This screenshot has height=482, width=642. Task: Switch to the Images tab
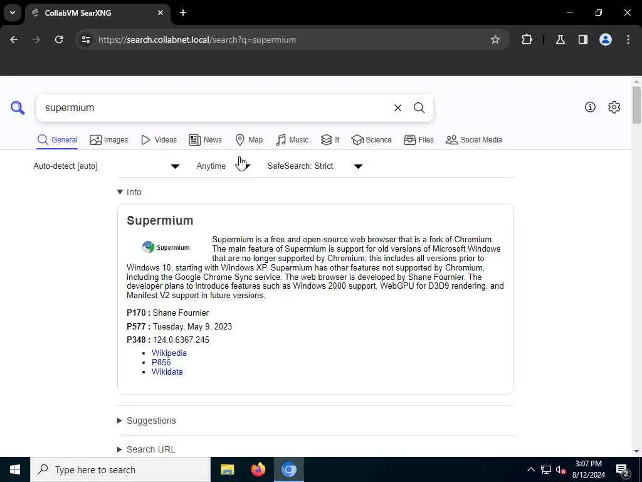pyautogui.click(x=109, y=140)
